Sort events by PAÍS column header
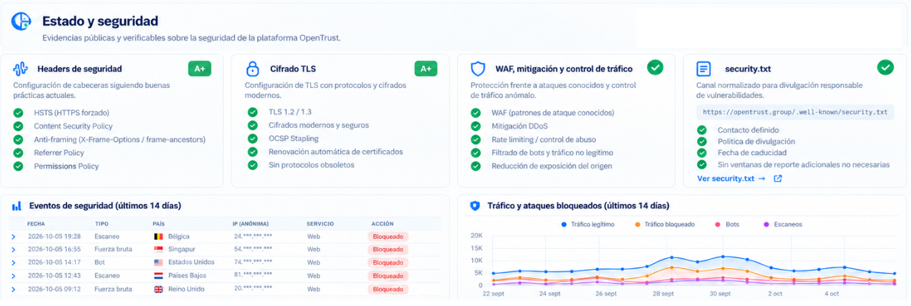 [159, 224]
